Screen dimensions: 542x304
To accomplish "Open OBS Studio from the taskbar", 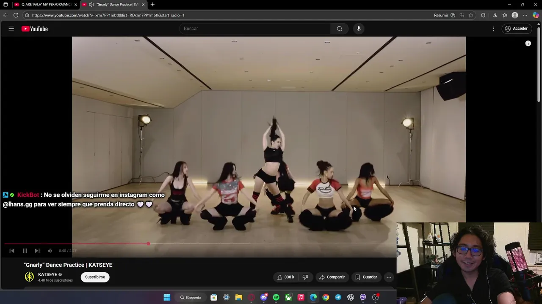I will coord(376,297).
